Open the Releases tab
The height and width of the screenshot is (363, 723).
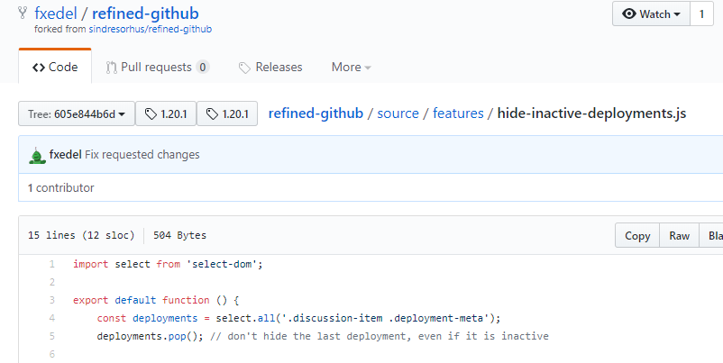(270, 68)
